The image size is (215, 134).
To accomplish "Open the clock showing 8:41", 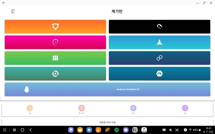I will point(209,128).
